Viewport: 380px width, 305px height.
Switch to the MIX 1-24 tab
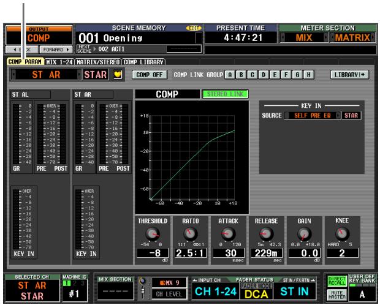59,62
